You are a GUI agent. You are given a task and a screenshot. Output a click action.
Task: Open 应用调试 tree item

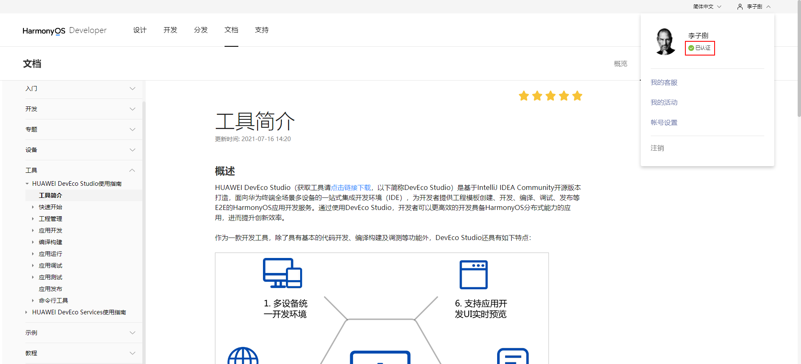tap(51, 265)
